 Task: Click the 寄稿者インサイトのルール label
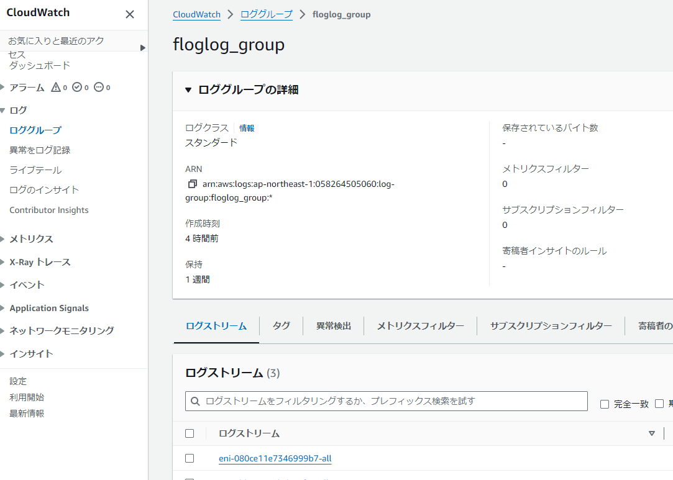coord(554,251)
